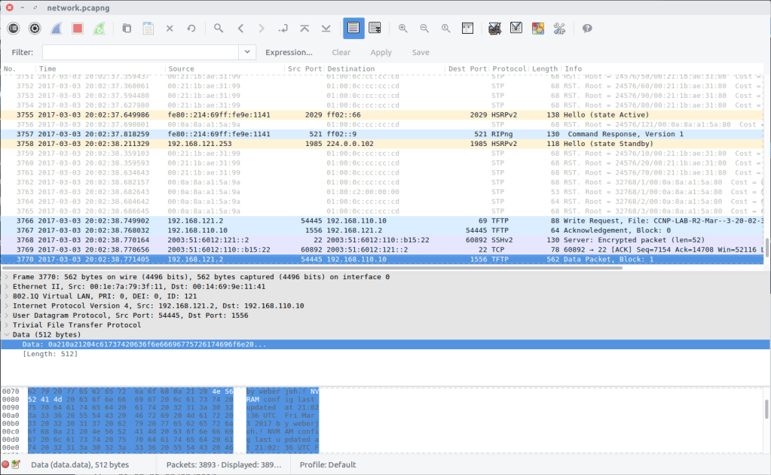
Task: Click the find packet magnifier icon
Action: click(x=219, y=29)
